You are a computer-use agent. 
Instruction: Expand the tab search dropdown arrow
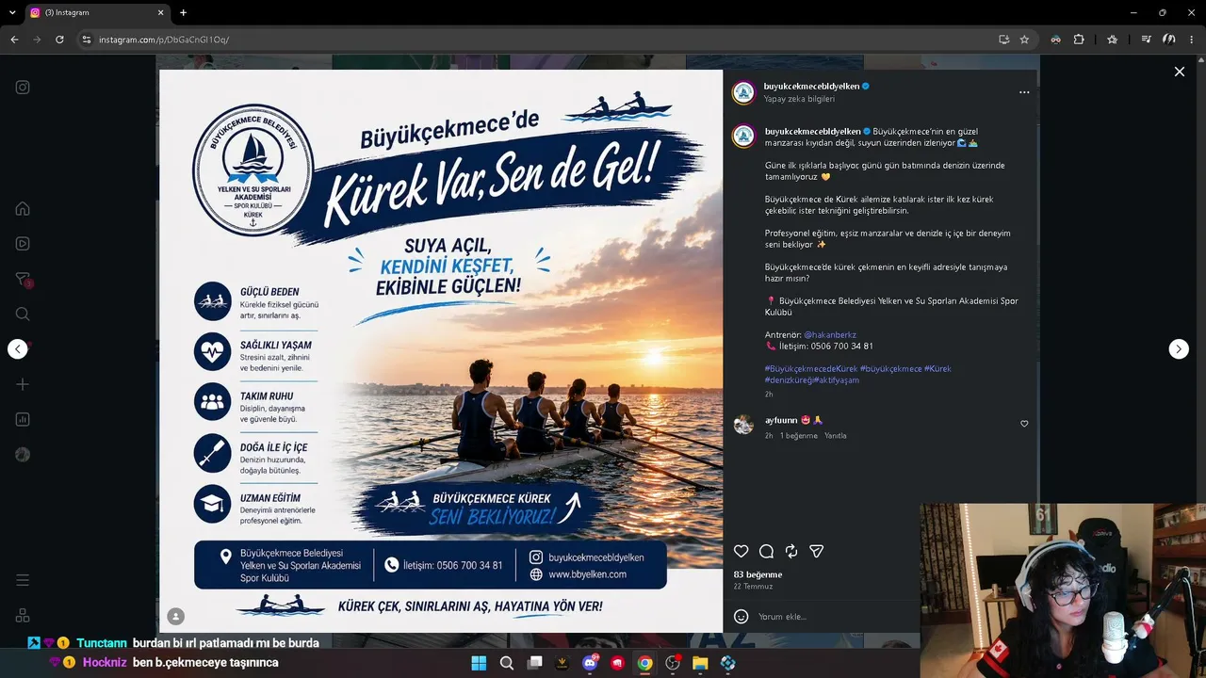click(x=11, y=13)
